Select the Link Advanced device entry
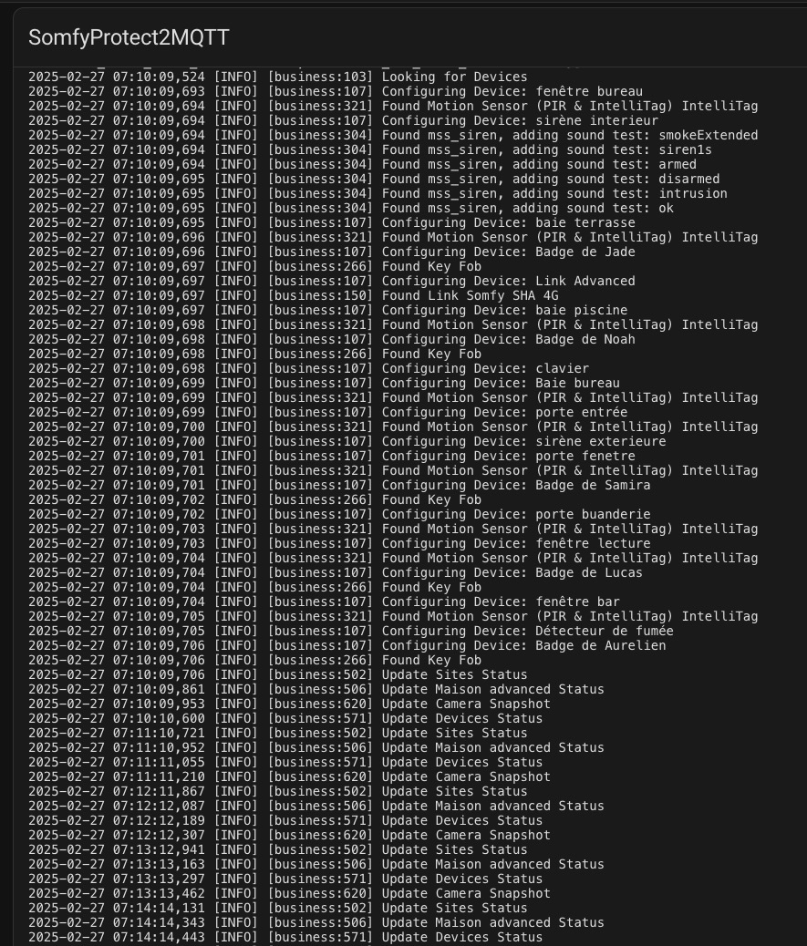Screen dimensions: 807x946 pos(331,281)
